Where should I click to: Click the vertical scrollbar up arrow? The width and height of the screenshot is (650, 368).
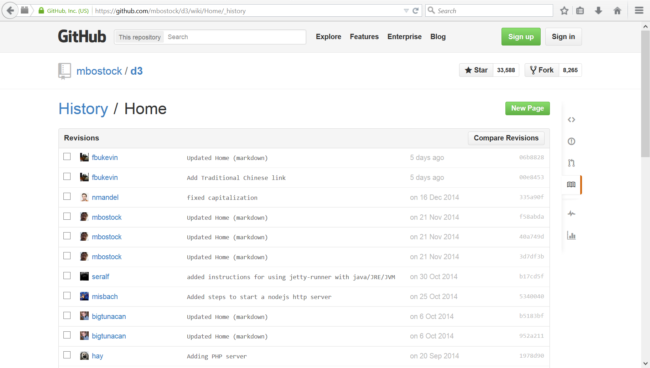(x=645, y=26)
